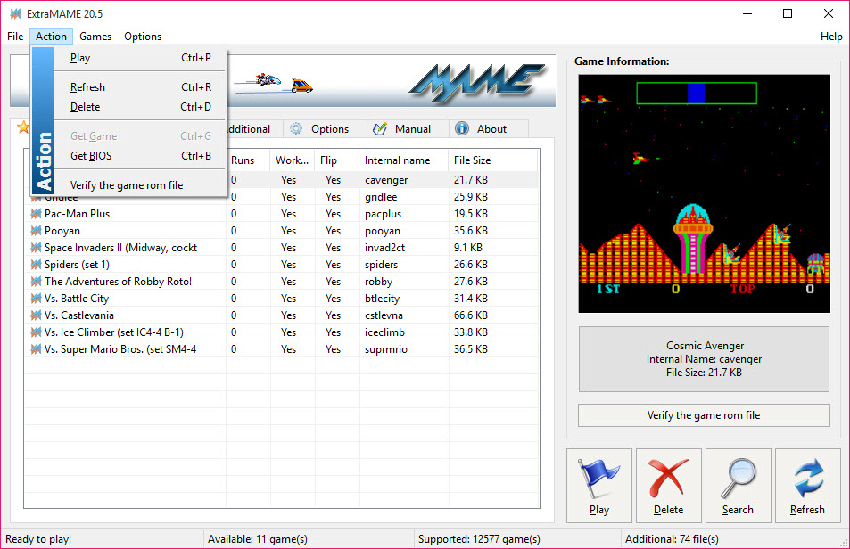Image resolution: width=850 pixels, height=549 pixels.
Task: Select Vs. Ice Climber (set IC4-4 B-1) row
Action: (x=281, y=332)
